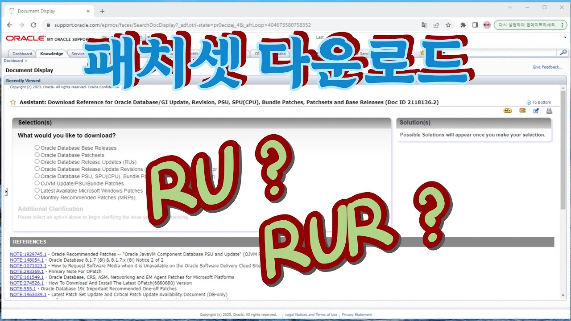Click the print document icon
The height and width of the screenshot is (321, 571).
click(x=549, y=111)
